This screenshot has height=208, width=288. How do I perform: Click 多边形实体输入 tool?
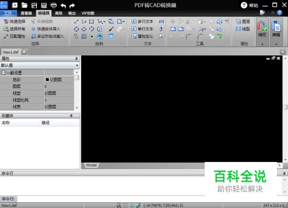click(x=47, y=36)
